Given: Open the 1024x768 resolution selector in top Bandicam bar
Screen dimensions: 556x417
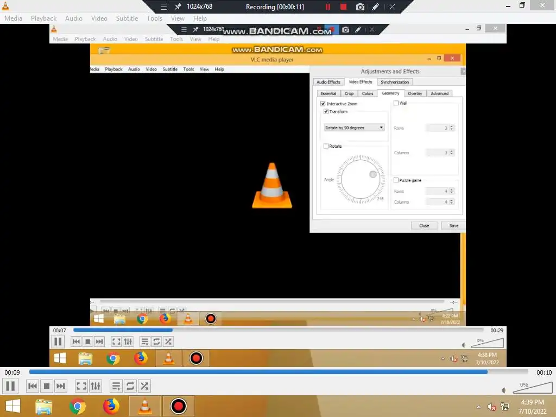Looking at the screenshot, I should coord(200,7).
